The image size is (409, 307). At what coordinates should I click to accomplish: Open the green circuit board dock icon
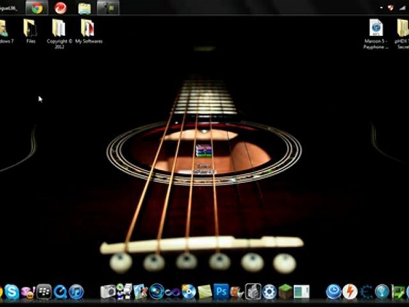pos(398,292)
